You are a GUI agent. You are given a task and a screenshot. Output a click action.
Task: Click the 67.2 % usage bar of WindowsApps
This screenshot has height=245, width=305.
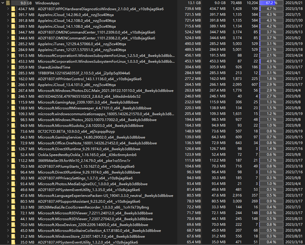[271, 3]
